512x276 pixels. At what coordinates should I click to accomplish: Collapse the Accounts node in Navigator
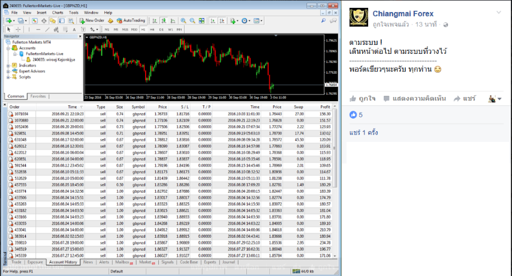pyautogui.click(x=8, y=48)
